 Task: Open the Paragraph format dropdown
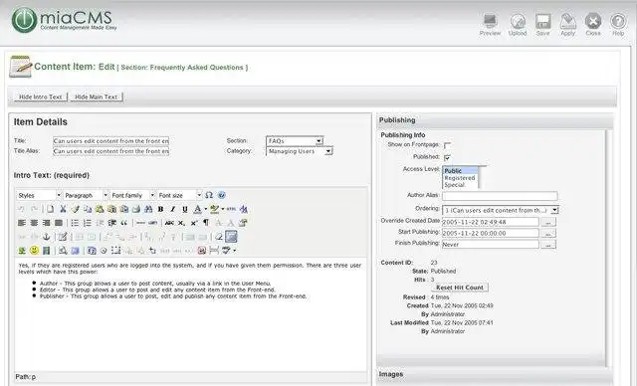pos(86,195)
